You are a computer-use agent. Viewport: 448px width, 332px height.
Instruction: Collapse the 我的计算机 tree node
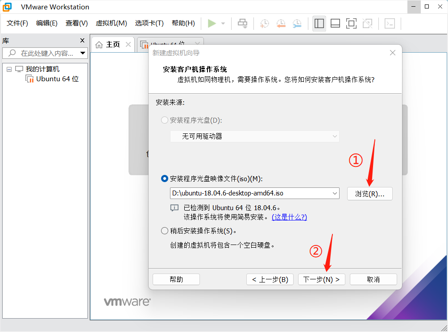point(9,69)
